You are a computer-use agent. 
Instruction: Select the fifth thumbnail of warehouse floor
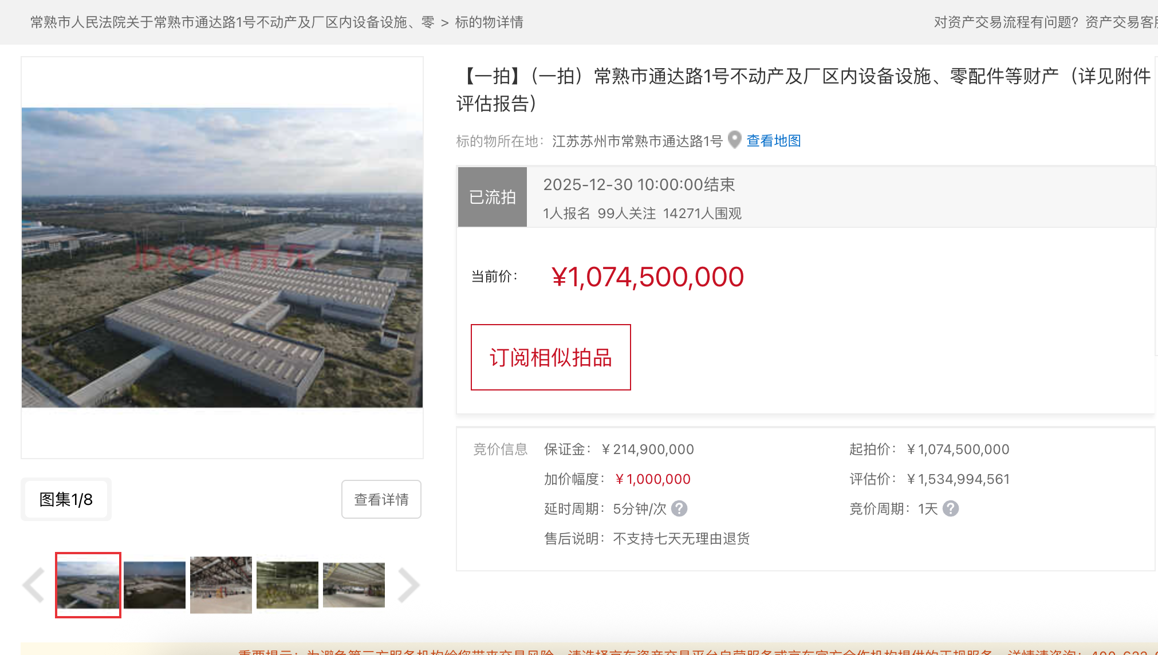[x=354, y=585]
